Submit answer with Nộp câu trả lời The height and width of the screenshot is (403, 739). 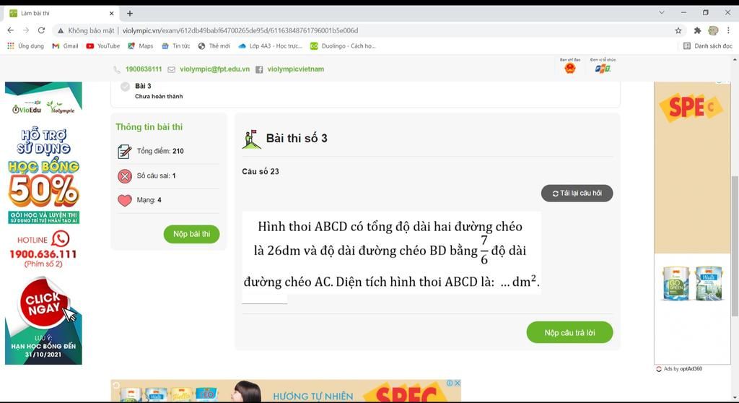point(569,333)
